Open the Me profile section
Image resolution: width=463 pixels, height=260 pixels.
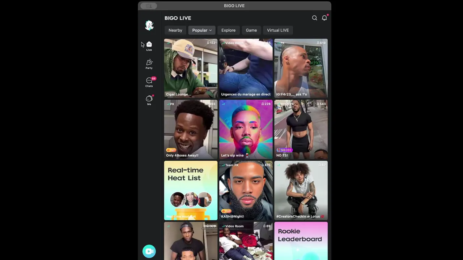pos(149,100)
